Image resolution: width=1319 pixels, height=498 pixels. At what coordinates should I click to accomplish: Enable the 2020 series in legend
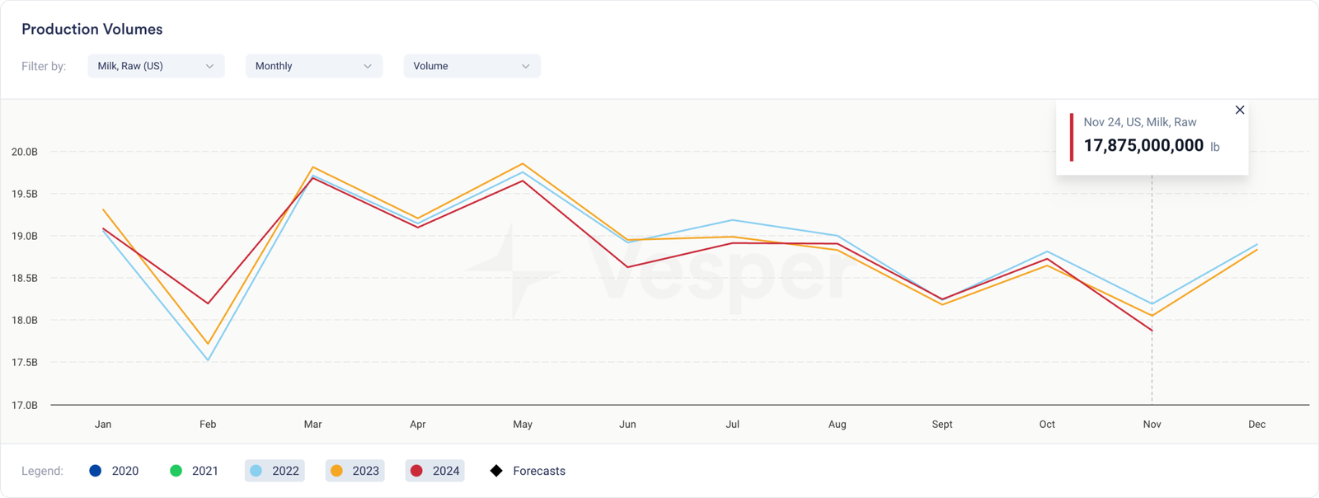114,471
